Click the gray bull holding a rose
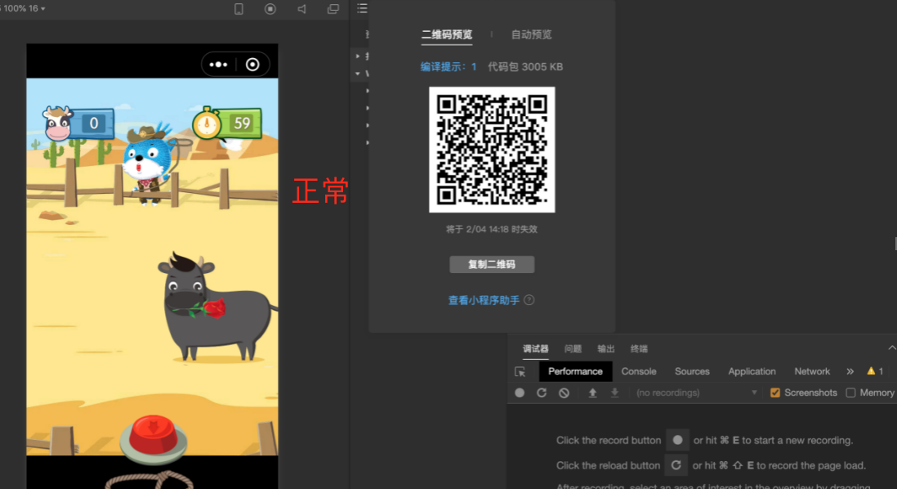Image resolution: width=897 pixels, height=489 pixels. [x=217, y=308]
